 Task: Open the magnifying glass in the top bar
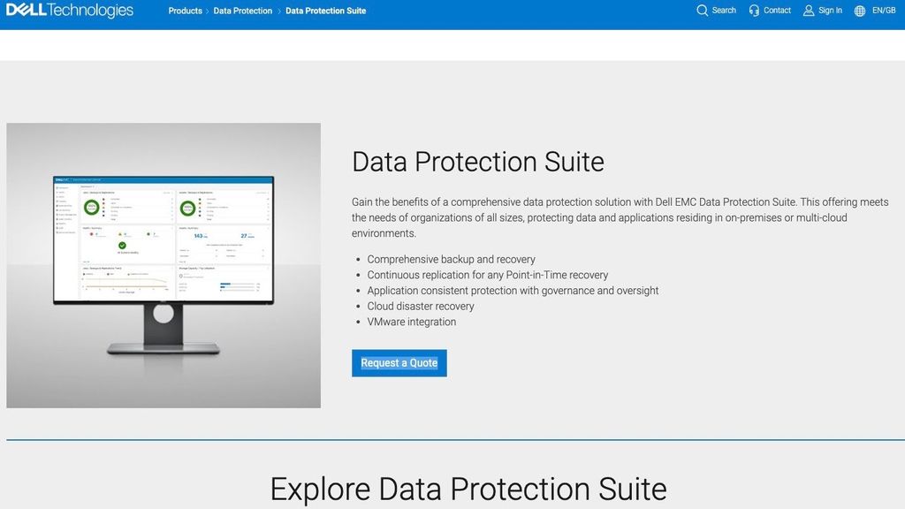pos(701,10)
